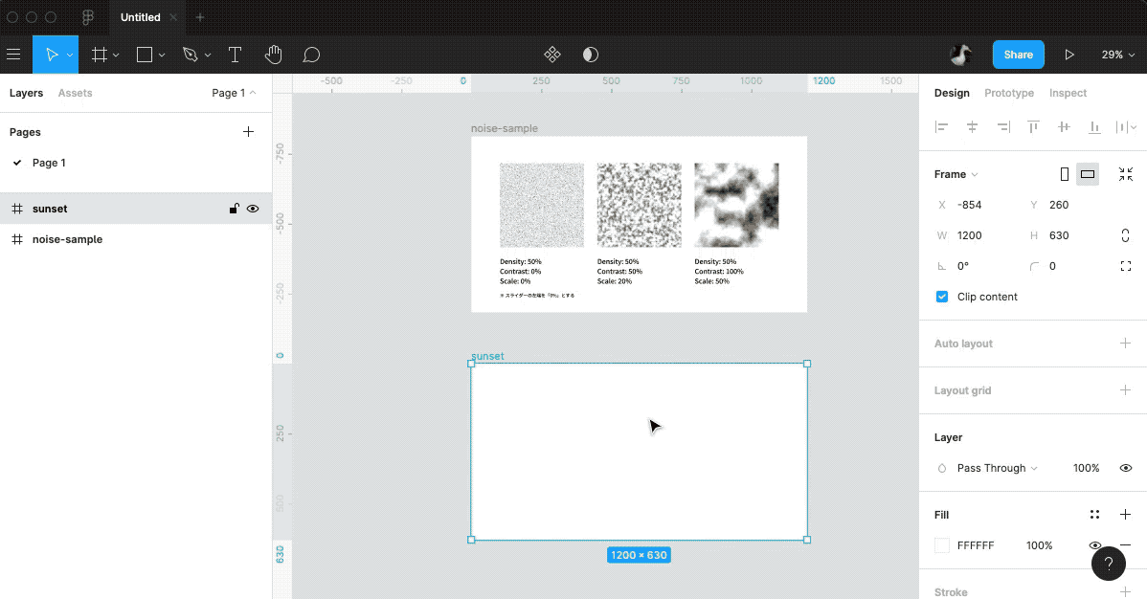Switch to the Untitled file tab
This screenshot has width=1147, height=599.
(141, 17)
